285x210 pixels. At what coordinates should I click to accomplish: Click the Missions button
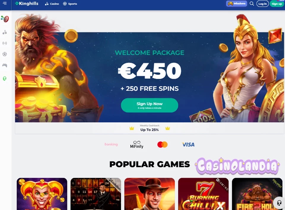coord(236,4)
